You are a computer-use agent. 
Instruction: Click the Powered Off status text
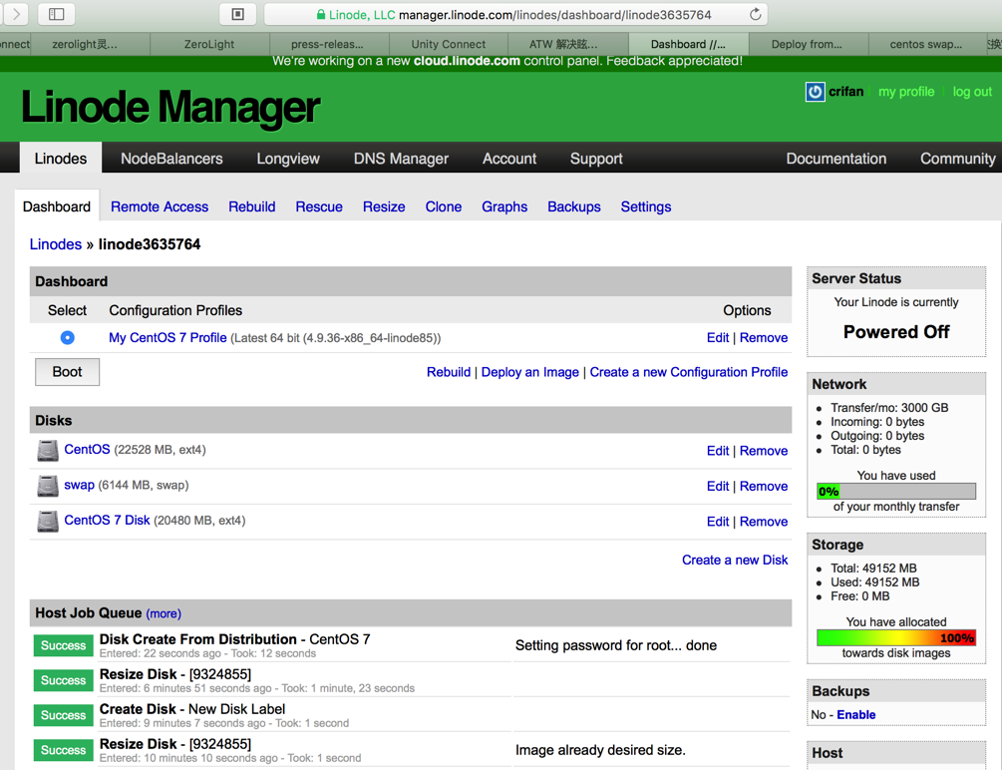pos(896,332)
